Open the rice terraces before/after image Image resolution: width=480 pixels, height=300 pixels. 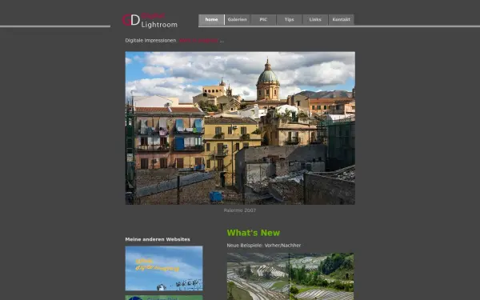(290, 277)
